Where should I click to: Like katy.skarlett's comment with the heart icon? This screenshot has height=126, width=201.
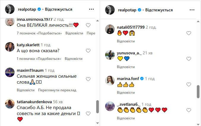(x=88, y=51)
